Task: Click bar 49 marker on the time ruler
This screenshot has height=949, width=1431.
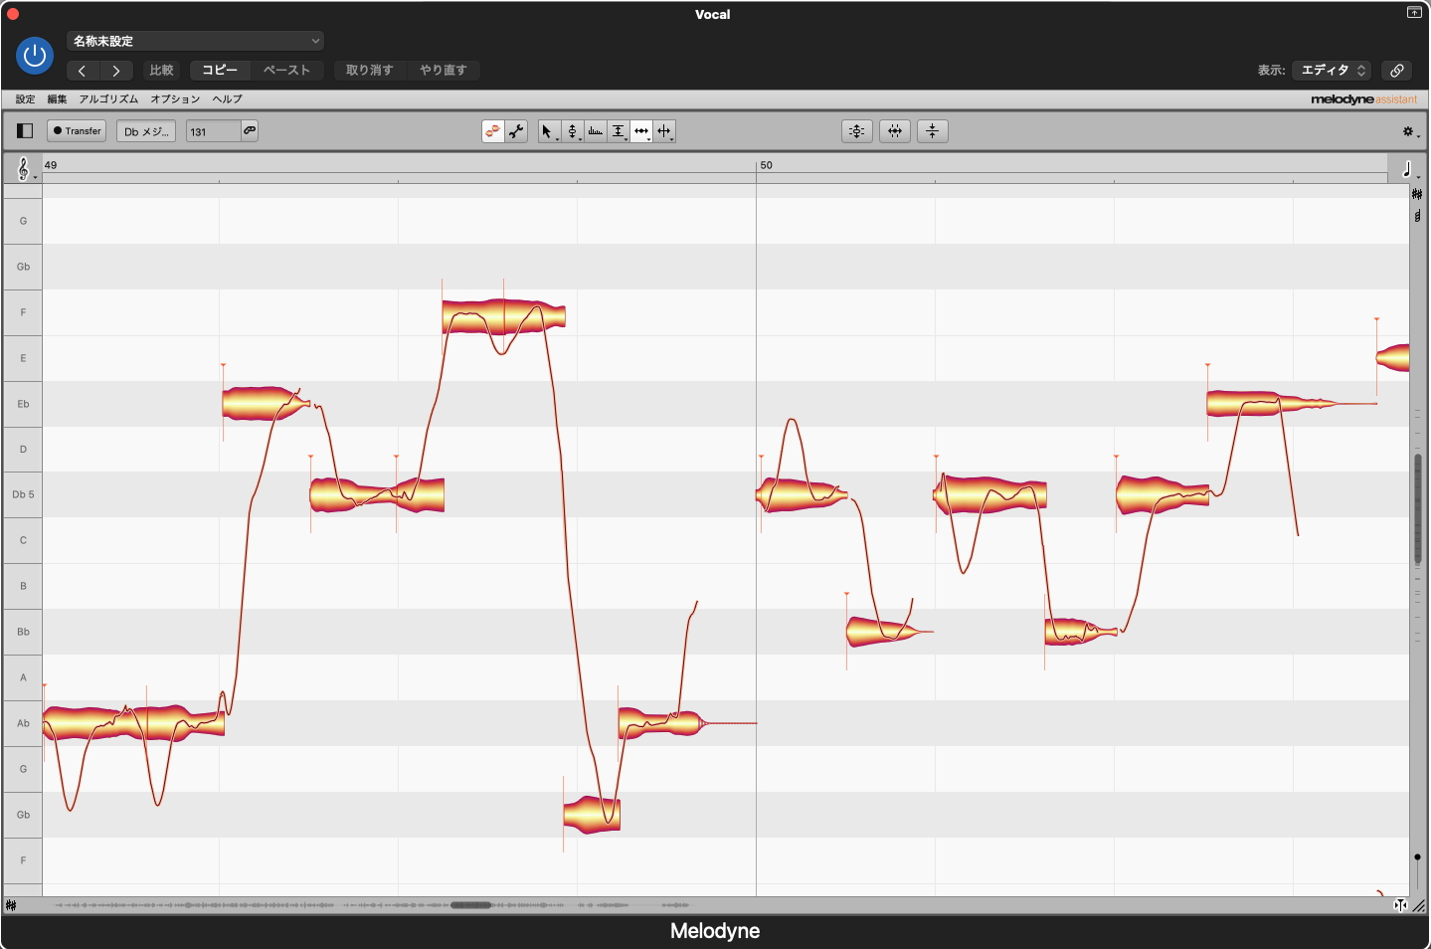Action: [51, 165]
